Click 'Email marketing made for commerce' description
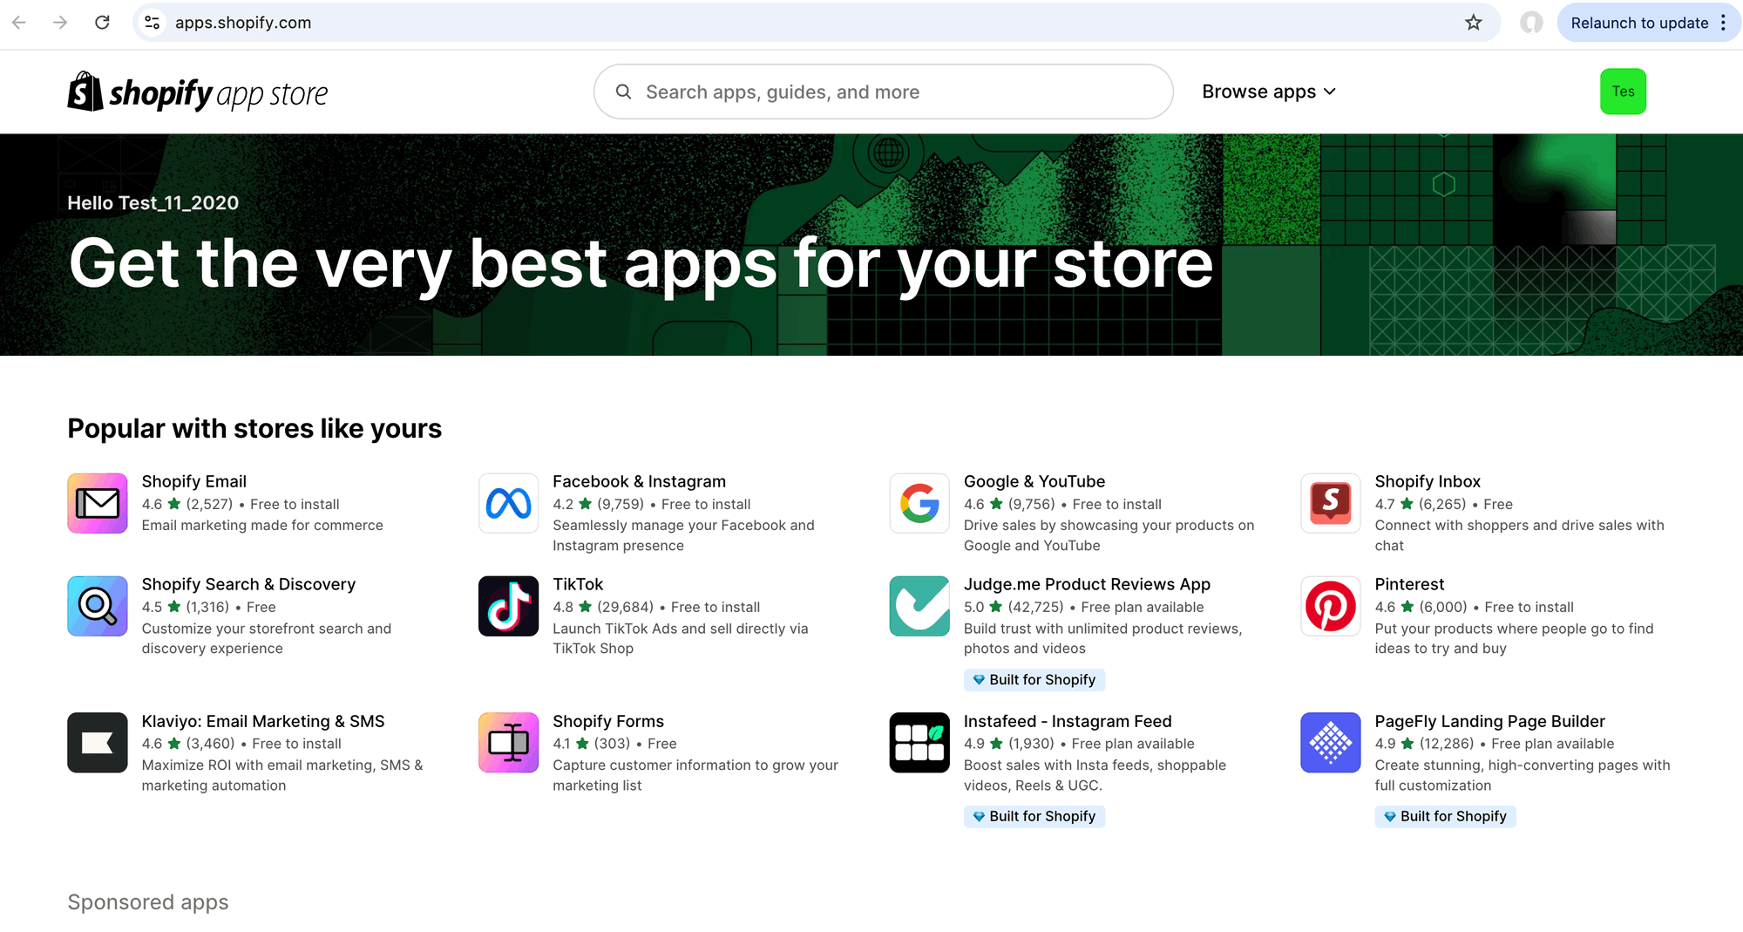The width and height of the screenshot is (1743, 932). coord(262,526)
